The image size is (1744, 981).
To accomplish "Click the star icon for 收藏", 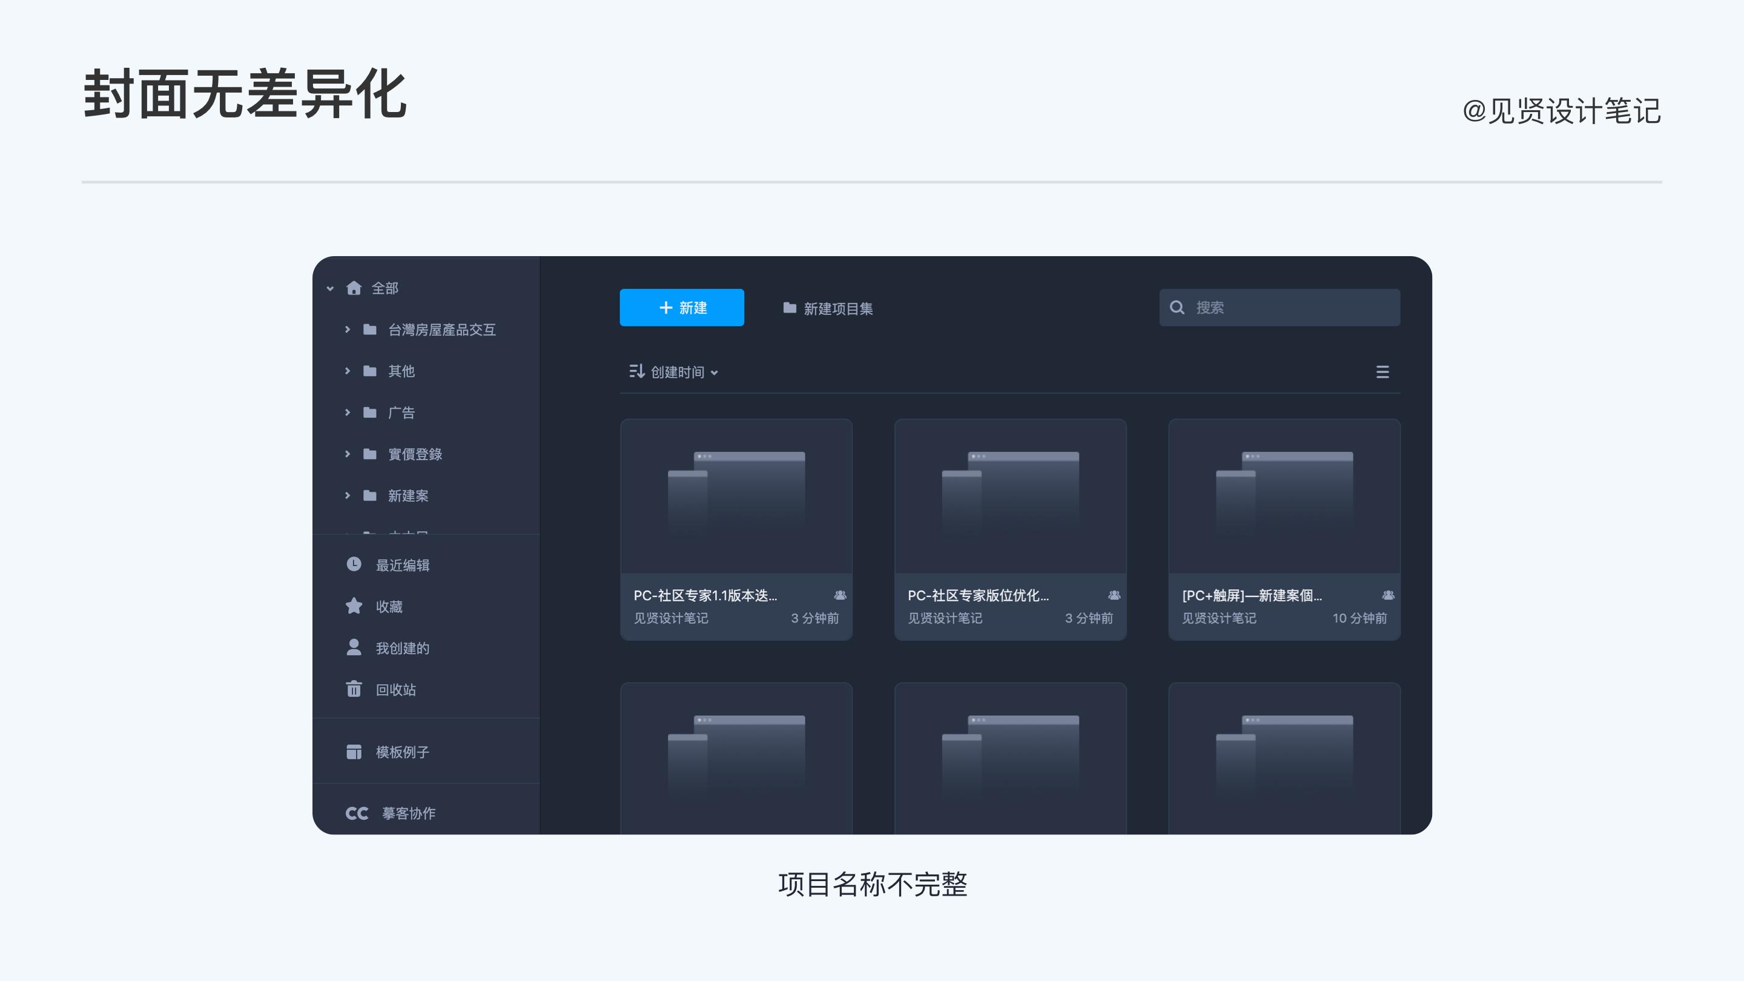I will coord(354,606).
